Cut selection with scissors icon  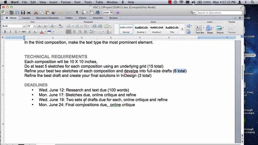(x=36, y=12)
